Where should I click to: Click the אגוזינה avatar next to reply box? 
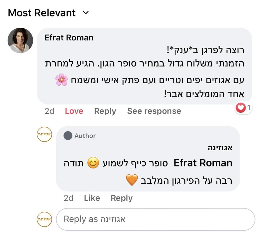tap(44, 220)
